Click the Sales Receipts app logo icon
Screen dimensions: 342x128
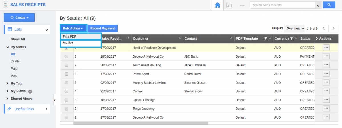tap(6, 5)
